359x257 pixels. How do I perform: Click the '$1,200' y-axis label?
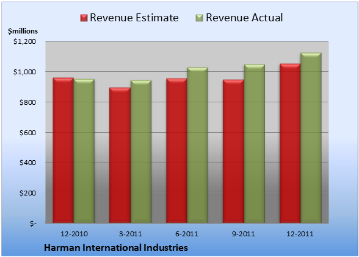click(24, 41)
